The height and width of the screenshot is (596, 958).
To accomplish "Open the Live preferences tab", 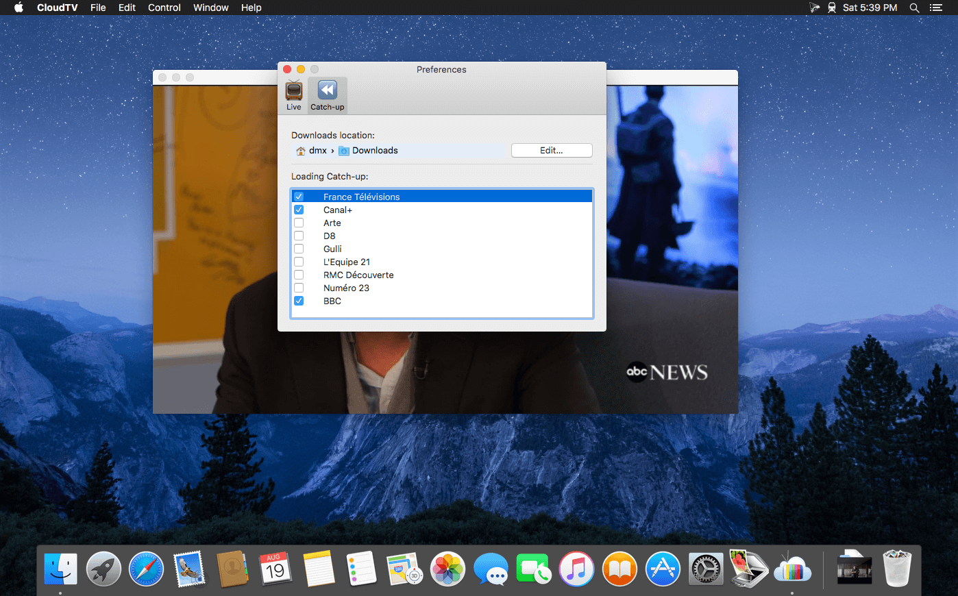I will (294, 95).
